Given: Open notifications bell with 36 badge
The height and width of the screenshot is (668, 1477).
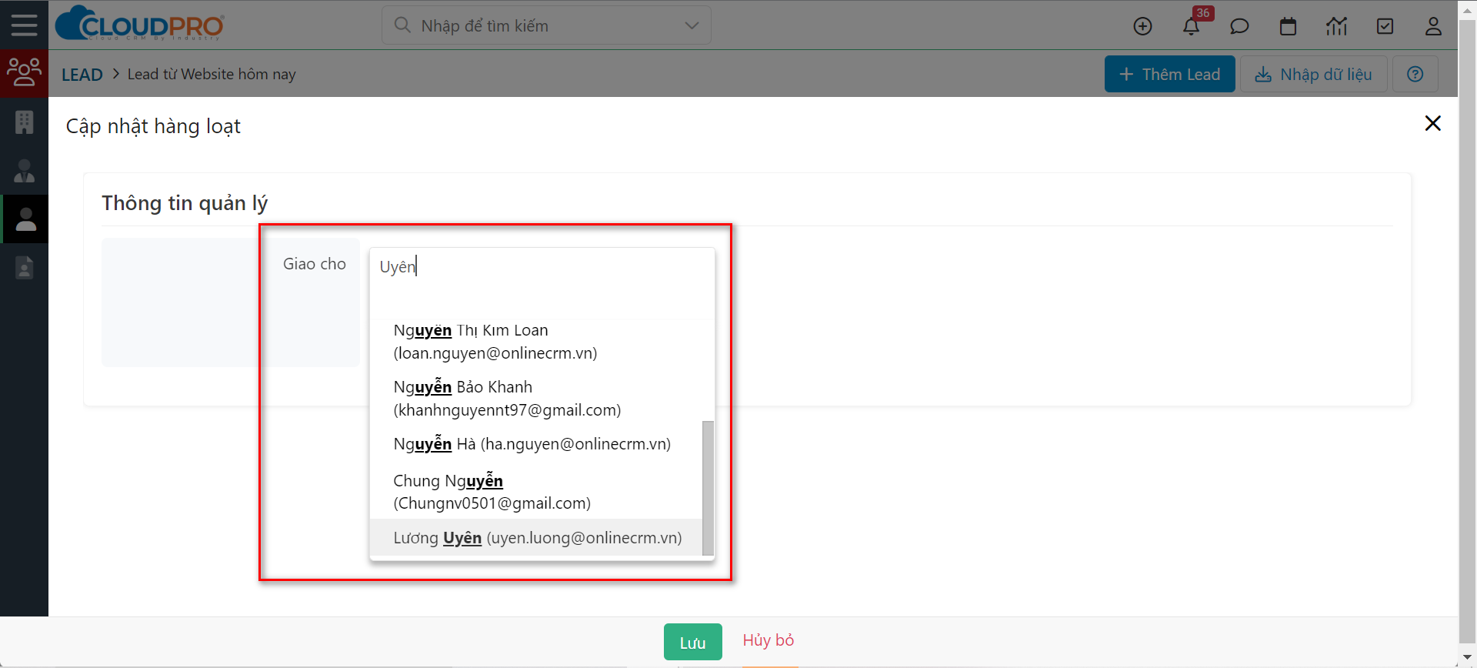Looking at the screenshot, I should point(1192,26).
